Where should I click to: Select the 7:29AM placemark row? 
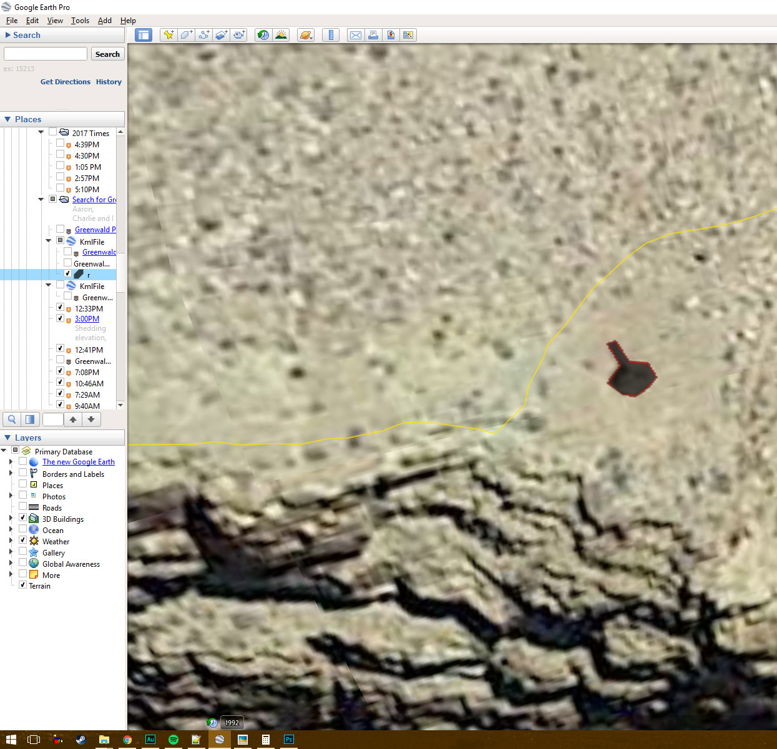pos(87,395)
